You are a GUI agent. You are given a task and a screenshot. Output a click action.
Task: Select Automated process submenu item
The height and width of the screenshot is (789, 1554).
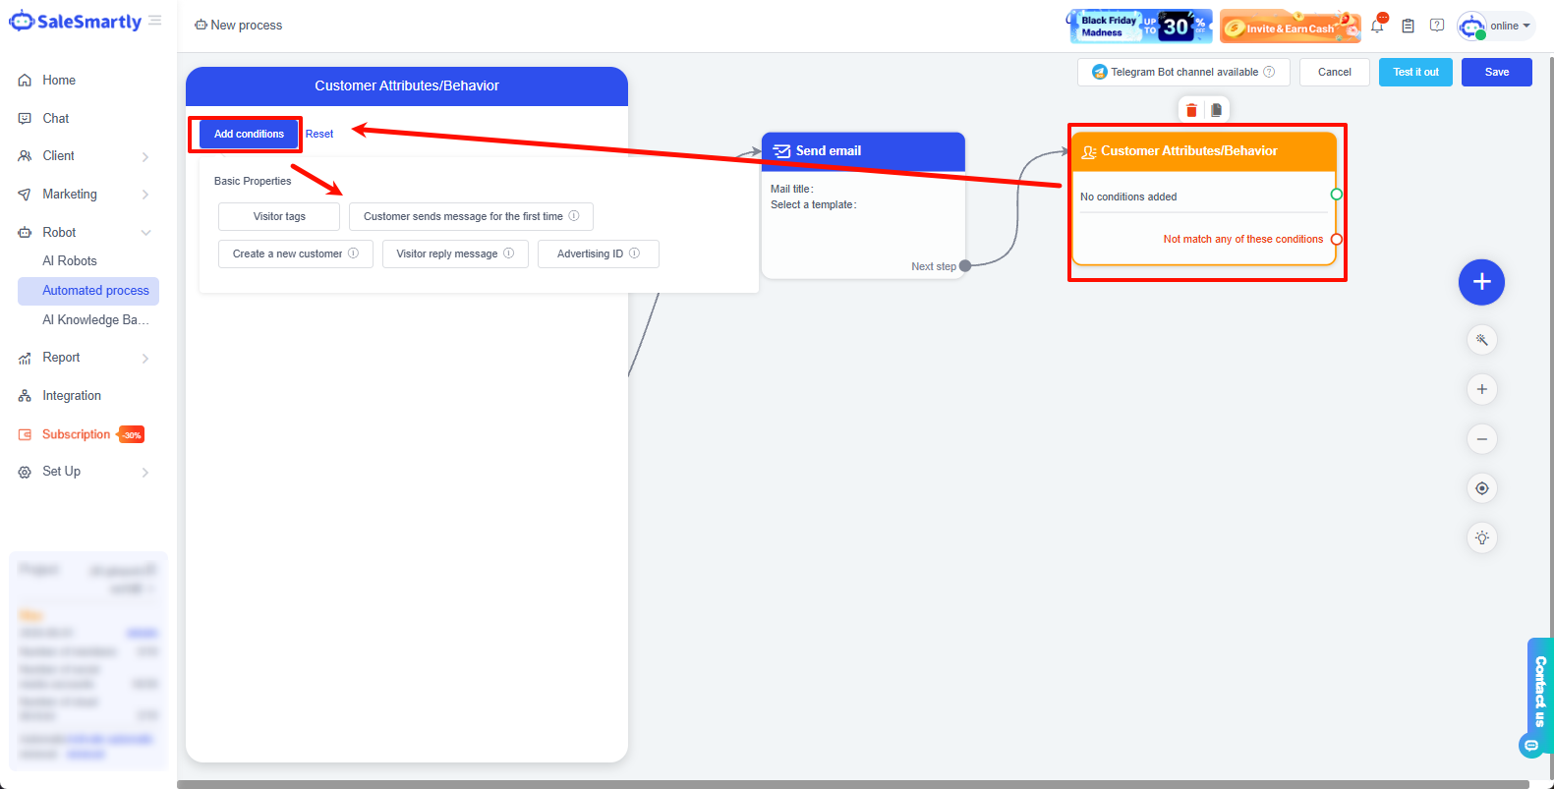point(87,291)
